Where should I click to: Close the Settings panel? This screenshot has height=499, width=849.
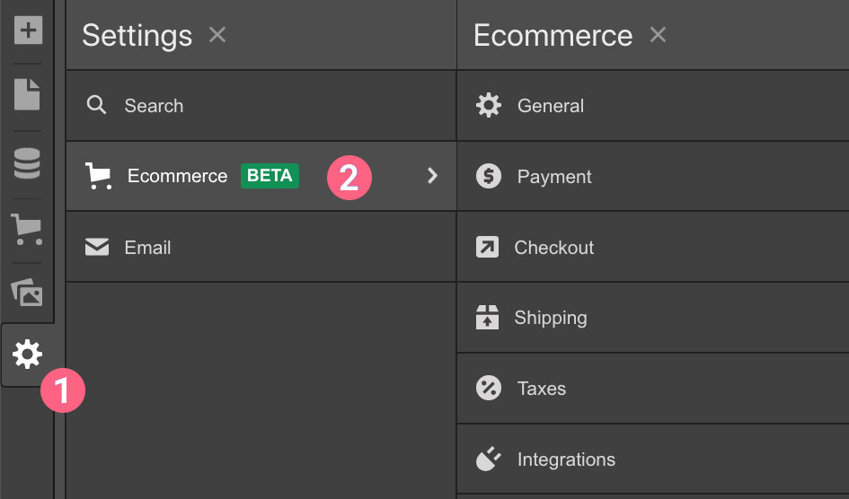[x=217, y=35]
